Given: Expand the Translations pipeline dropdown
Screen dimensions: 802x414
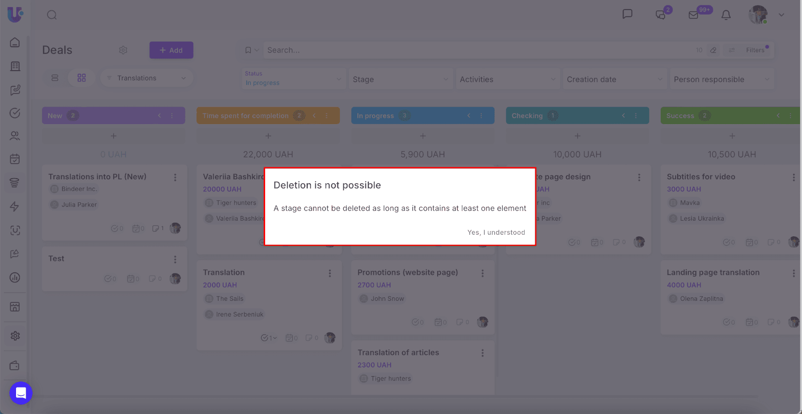Looking at the screenshot, I should click(146, 78).
